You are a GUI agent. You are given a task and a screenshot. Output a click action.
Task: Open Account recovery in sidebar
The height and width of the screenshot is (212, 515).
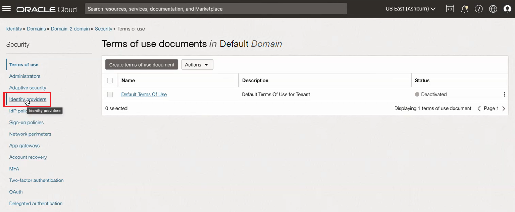[x=28, y=157]
